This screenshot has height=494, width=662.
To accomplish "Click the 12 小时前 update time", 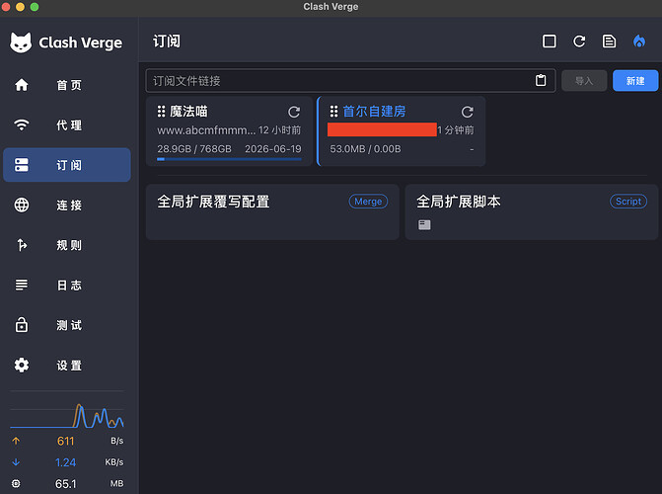I will (x=279, y=130).
